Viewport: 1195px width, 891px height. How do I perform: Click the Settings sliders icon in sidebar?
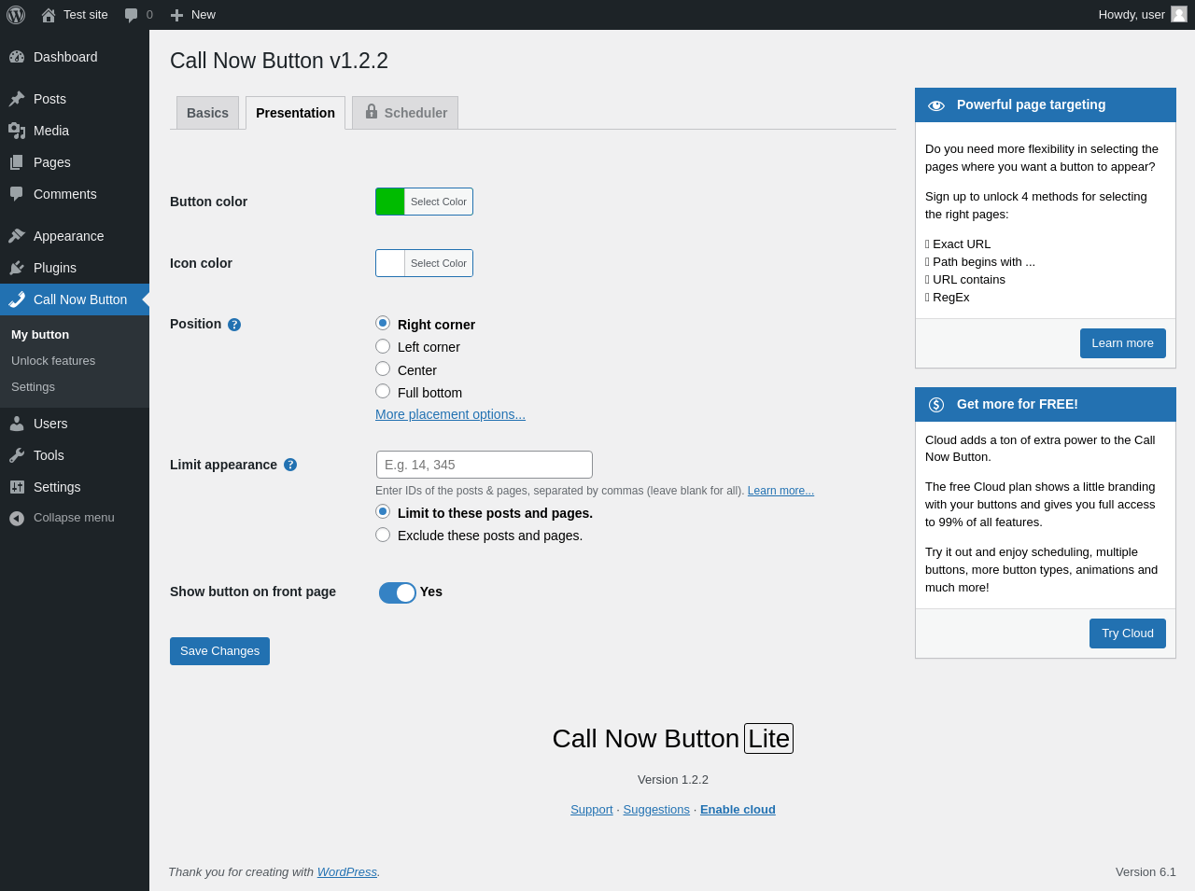click(x=17, y=487)
